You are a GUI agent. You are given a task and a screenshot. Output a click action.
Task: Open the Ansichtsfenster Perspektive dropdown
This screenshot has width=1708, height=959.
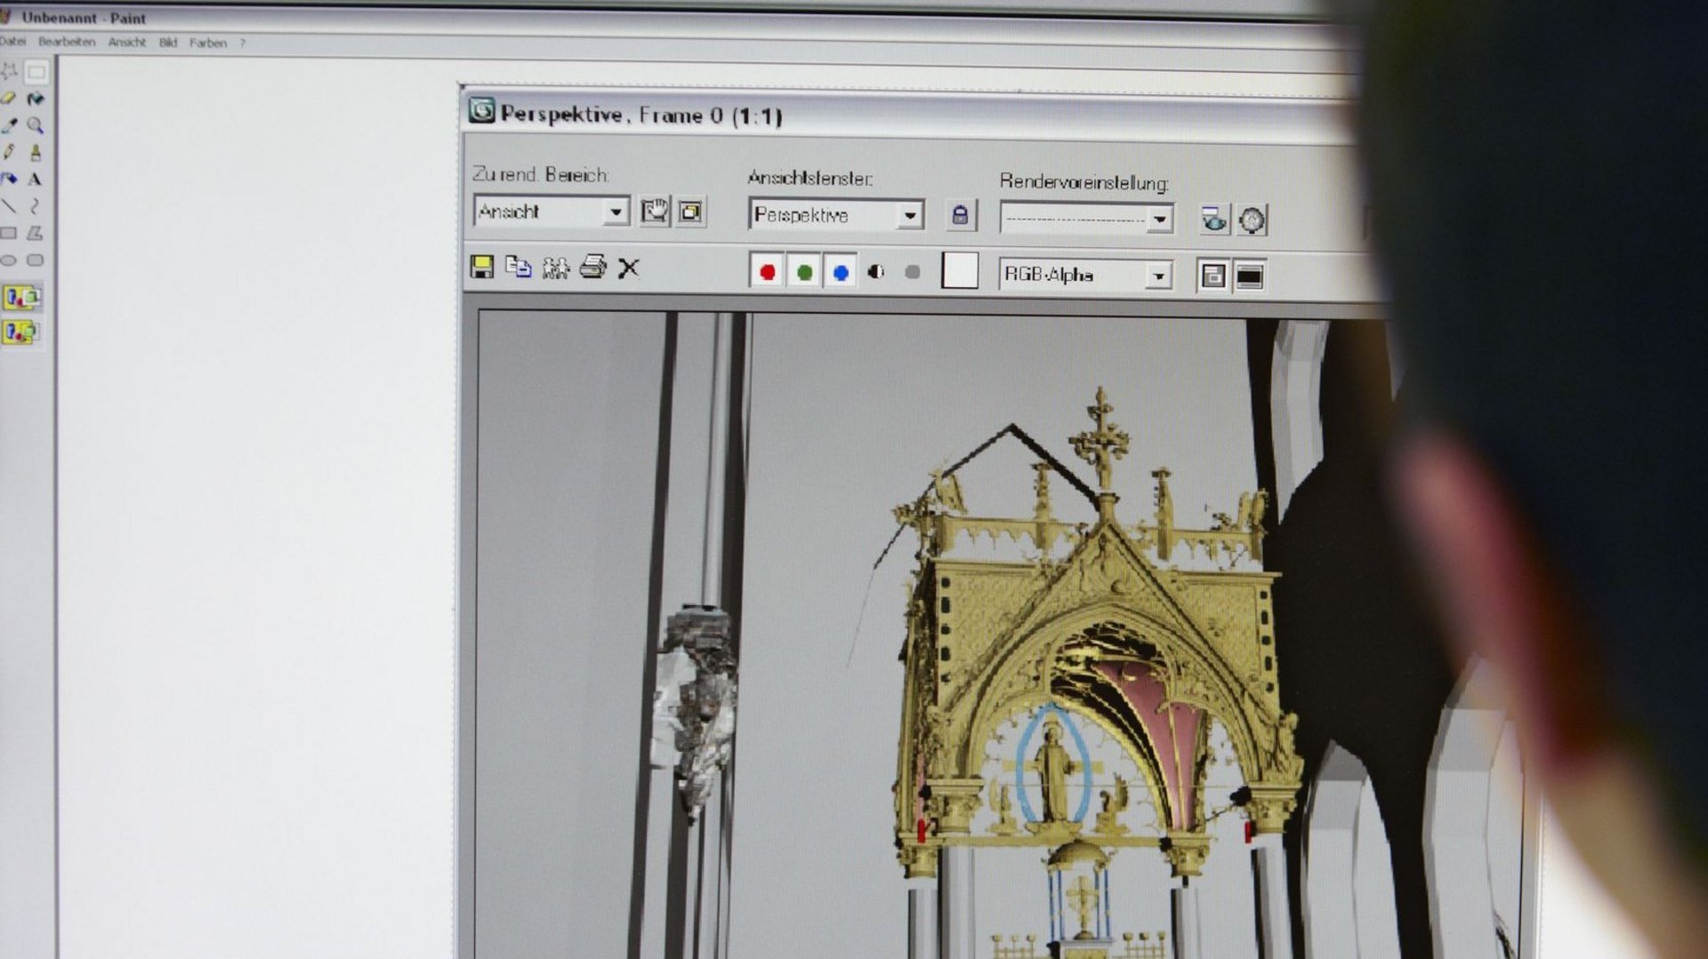click(x=912, y=215)
